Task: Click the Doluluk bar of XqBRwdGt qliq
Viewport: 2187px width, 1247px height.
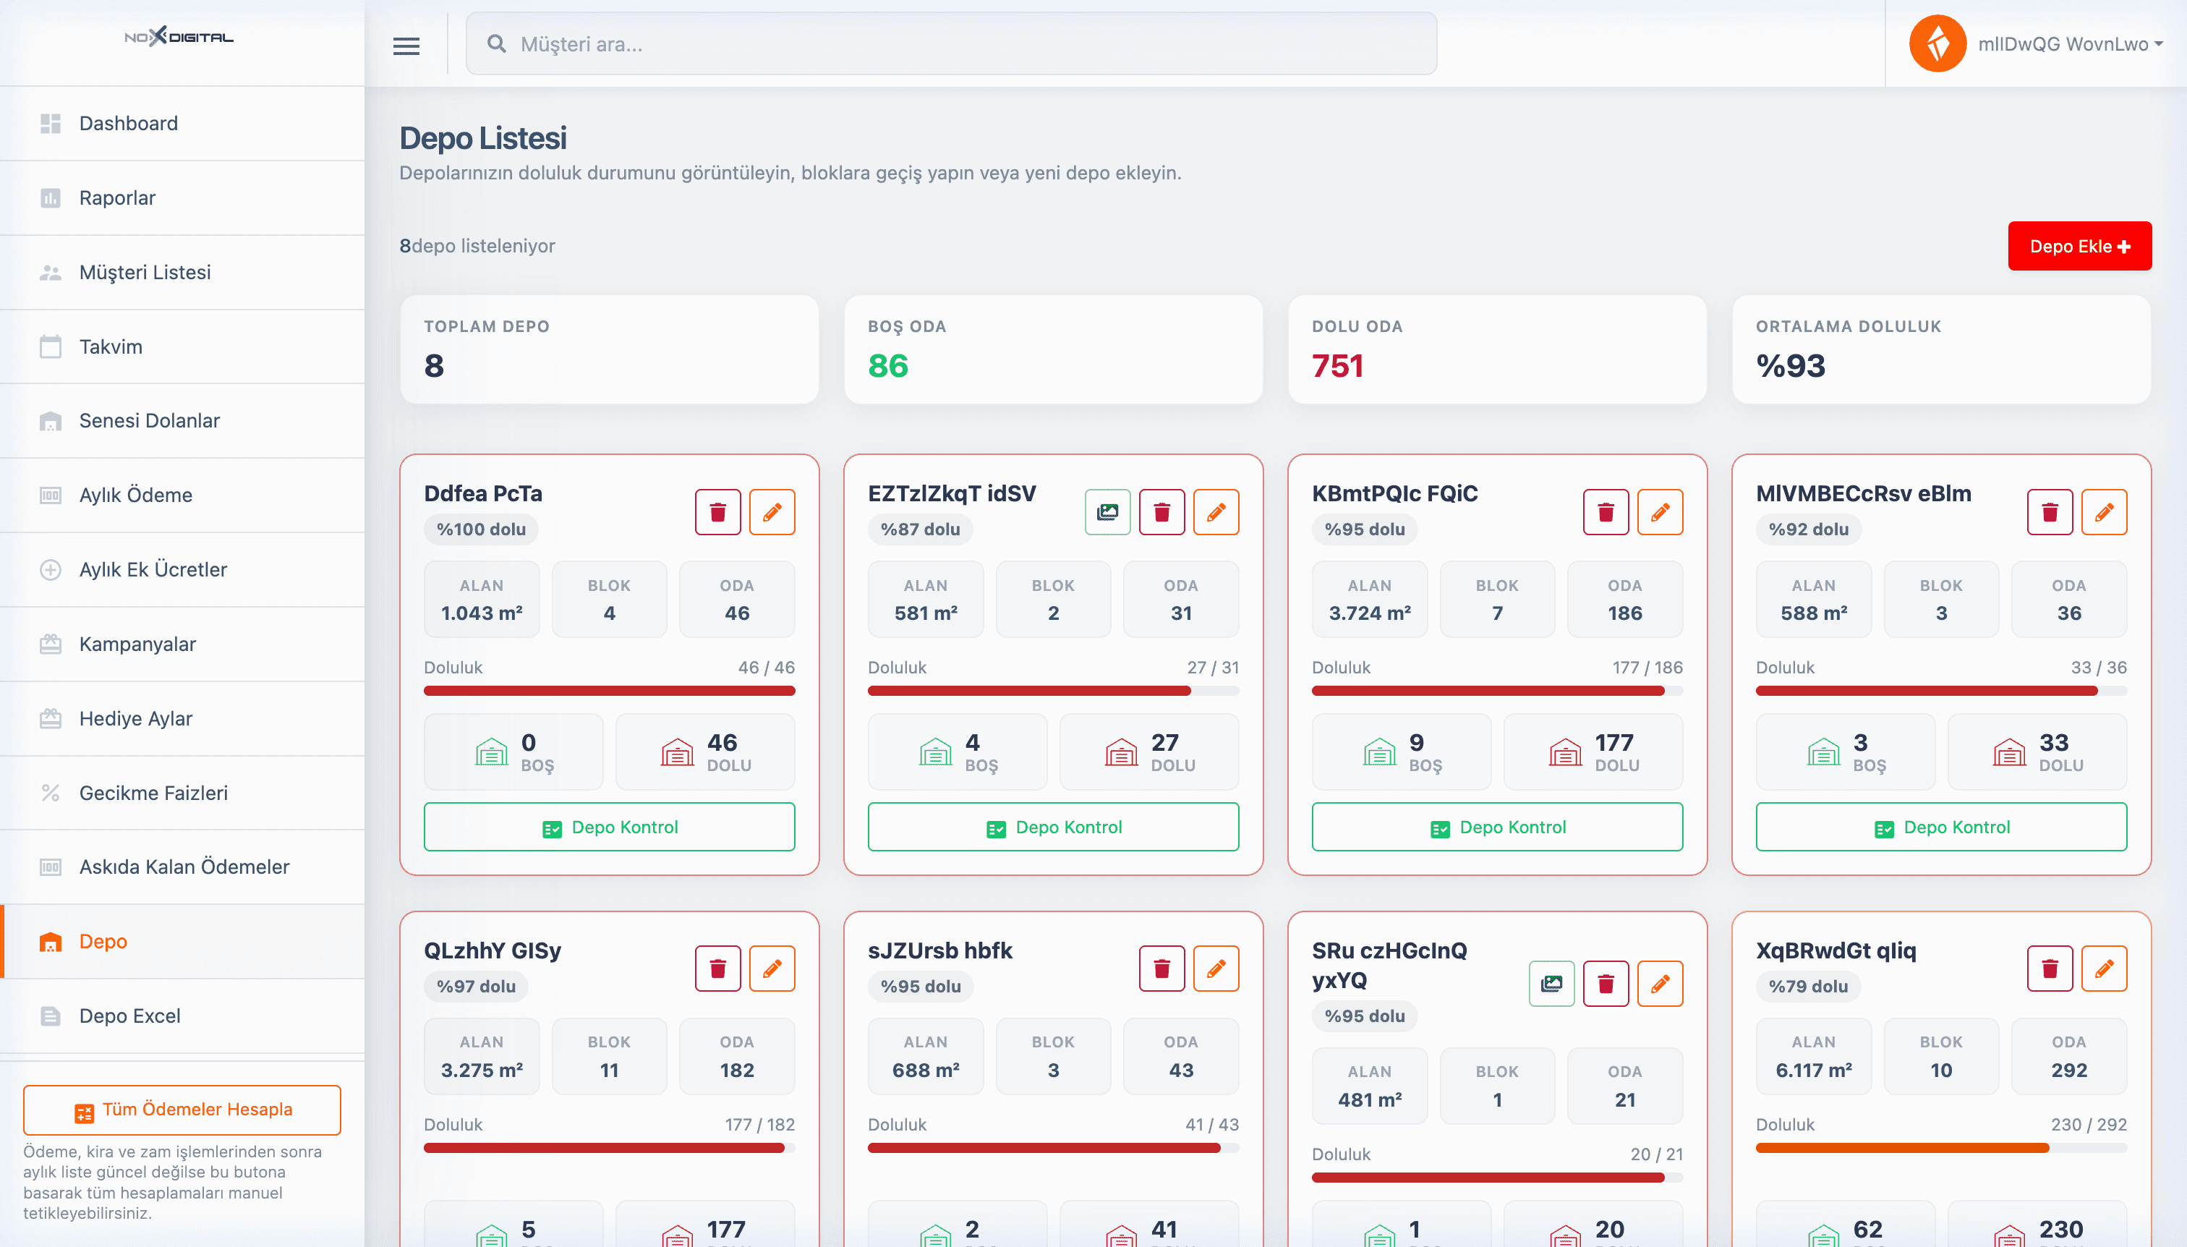Action: [x=1941, y=1148]
